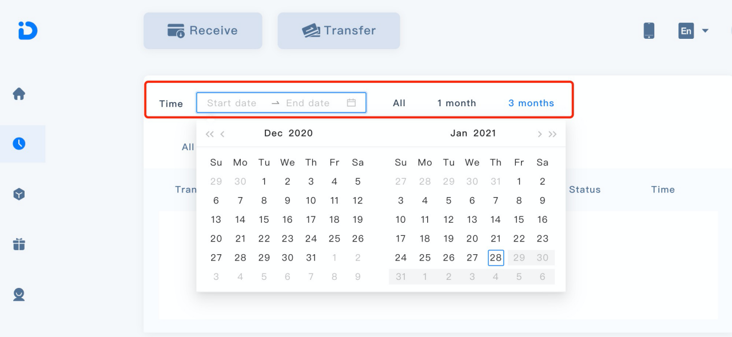
Task: Jump to next year with double-right arrows
Action: [552, 134]
